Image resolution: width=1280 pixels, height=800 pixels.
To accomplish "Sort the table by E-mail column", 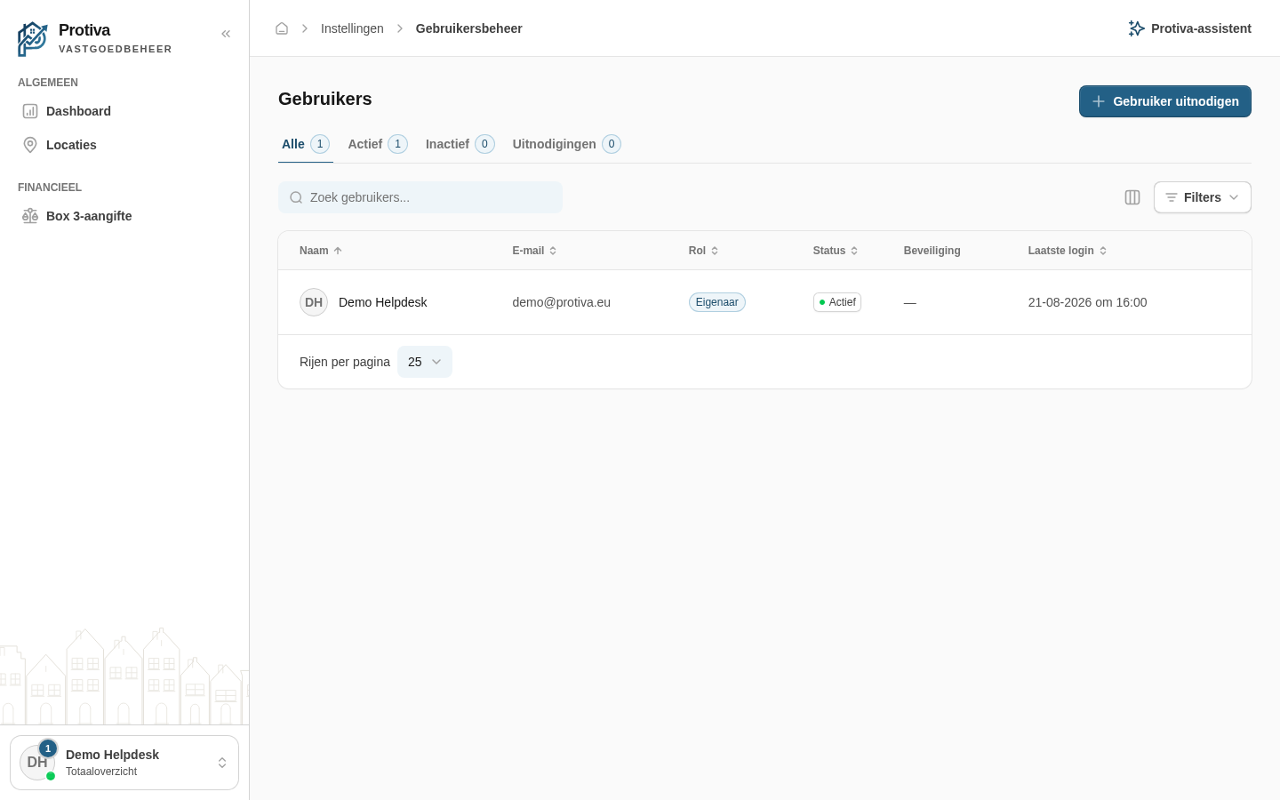I will 534,251.
